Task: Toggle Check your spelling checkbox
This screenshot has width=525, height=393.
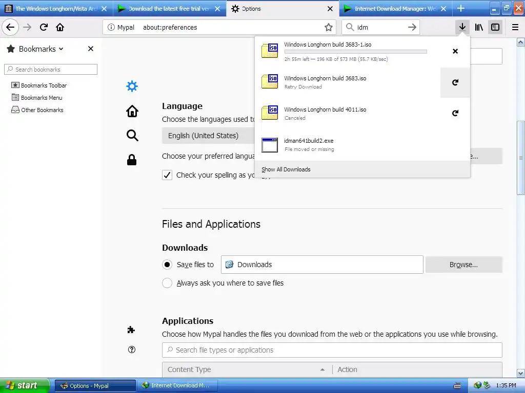Action: [x=167, y=175]
